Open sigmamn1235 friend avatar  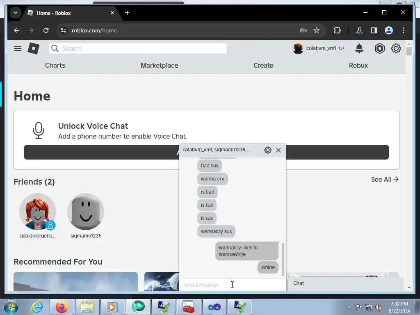(x=86, y=212)
